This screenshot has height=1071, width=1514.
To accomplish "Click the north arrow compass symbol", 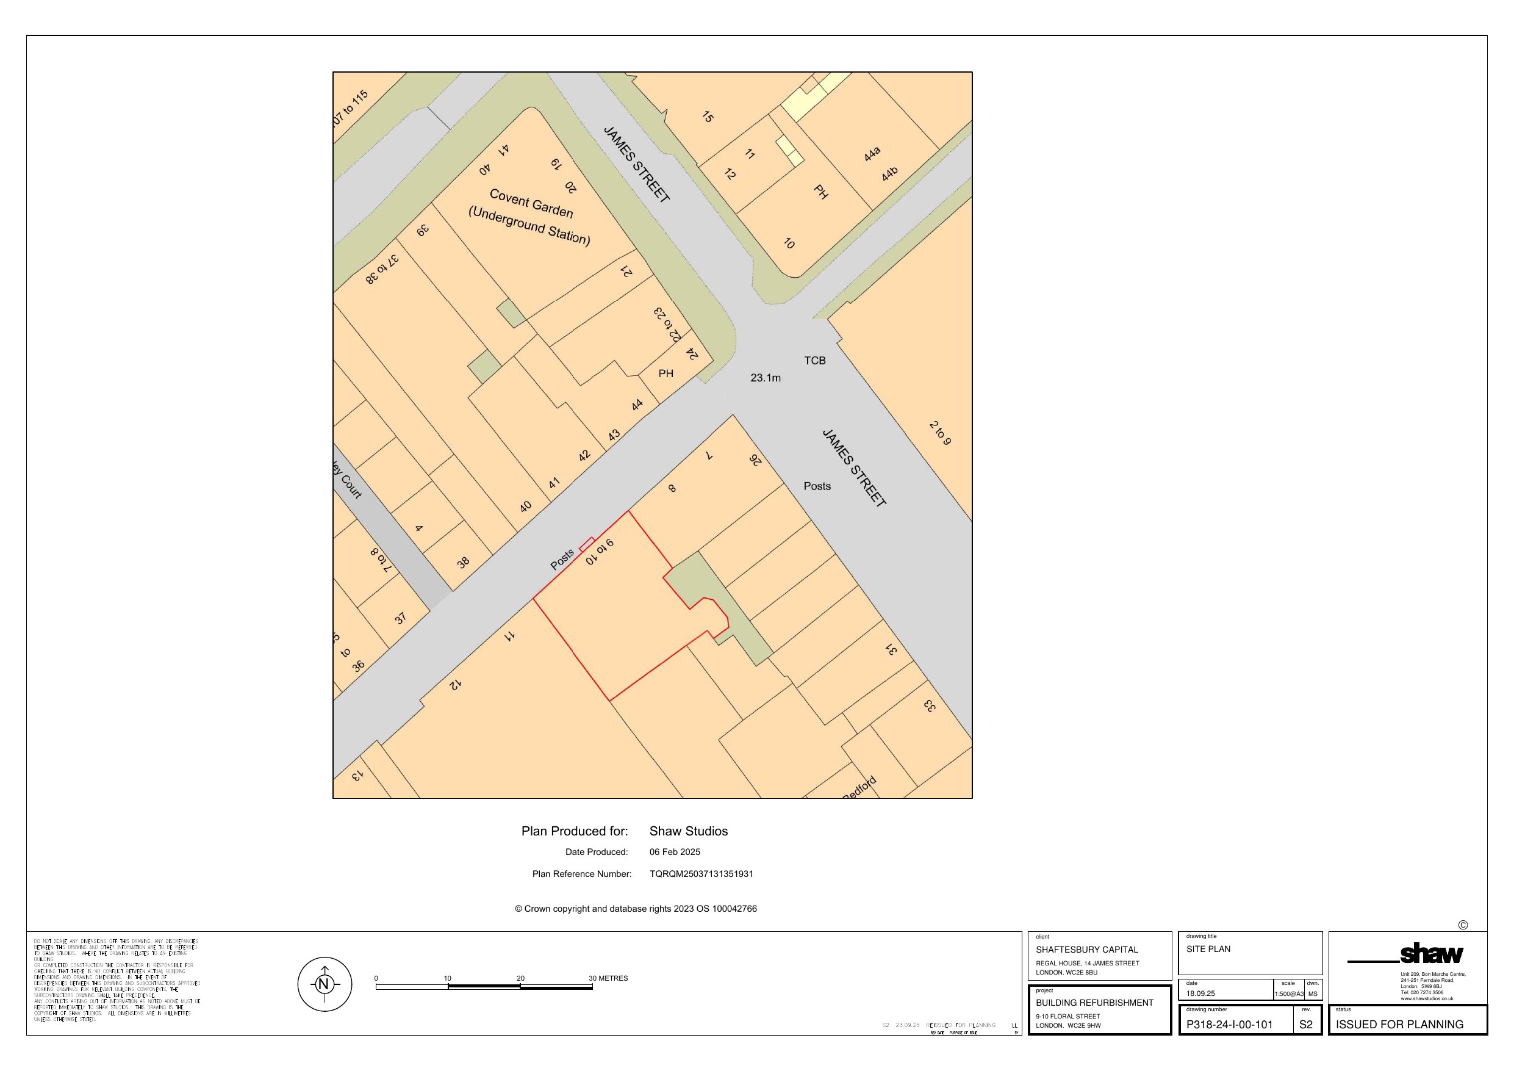I will point(324,984).
